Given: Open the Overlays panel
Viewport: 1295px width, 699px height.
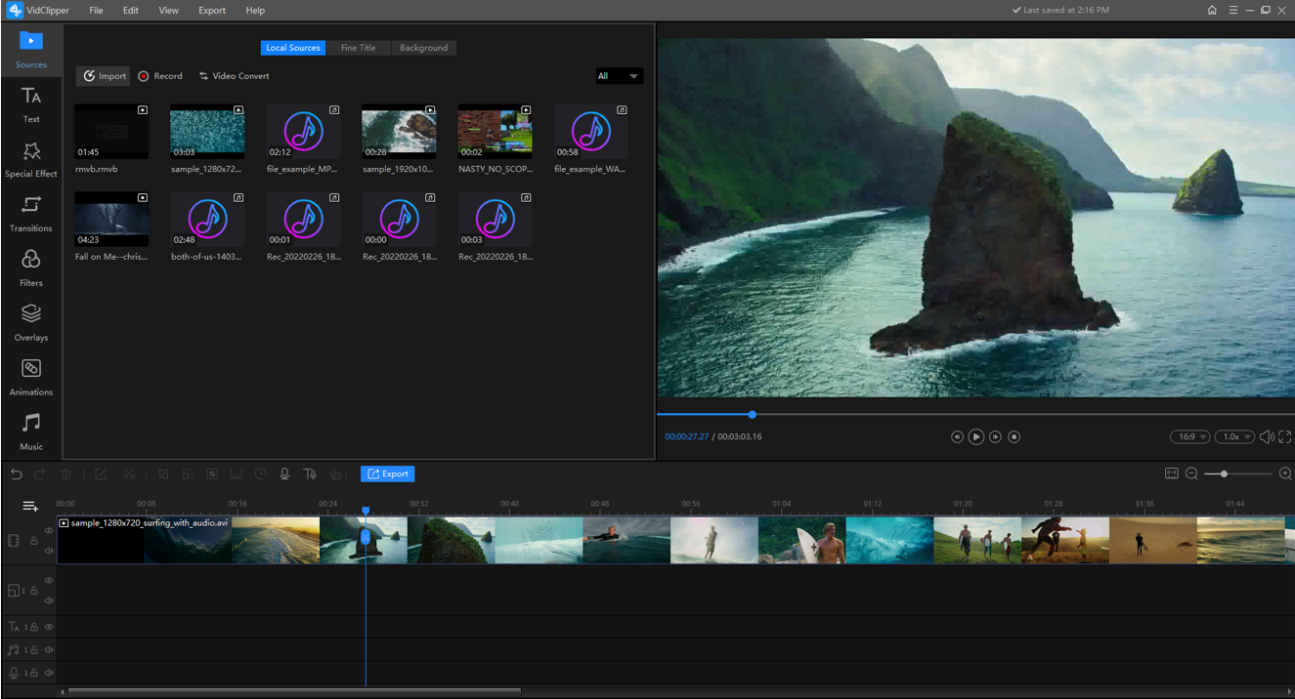Looking at the screenshot, I should pyautogui.click(x=31, y=323).
